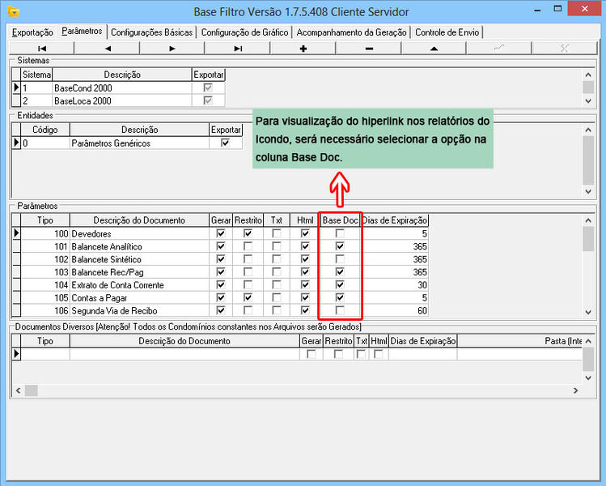Uncheck Restrito for Contas a Pagar

[248, 298]
